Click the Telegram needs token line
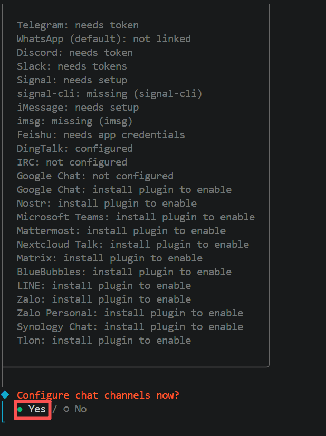326x436 pixels. (x=78, y=25)
